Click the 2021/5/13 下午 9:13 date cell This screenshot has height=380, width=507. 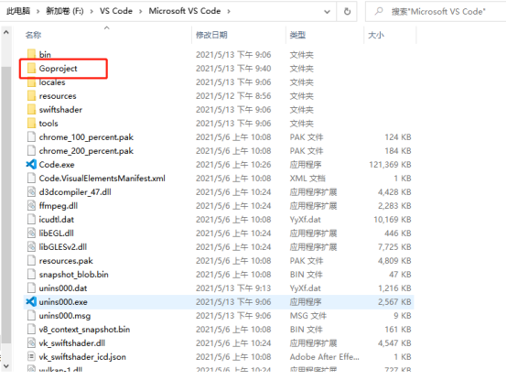point(233,288)
